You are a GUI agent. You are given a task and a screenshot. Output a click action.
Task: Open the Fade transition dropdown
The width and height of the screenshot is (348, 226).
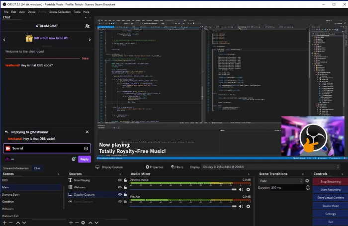(x=280, y=181)
